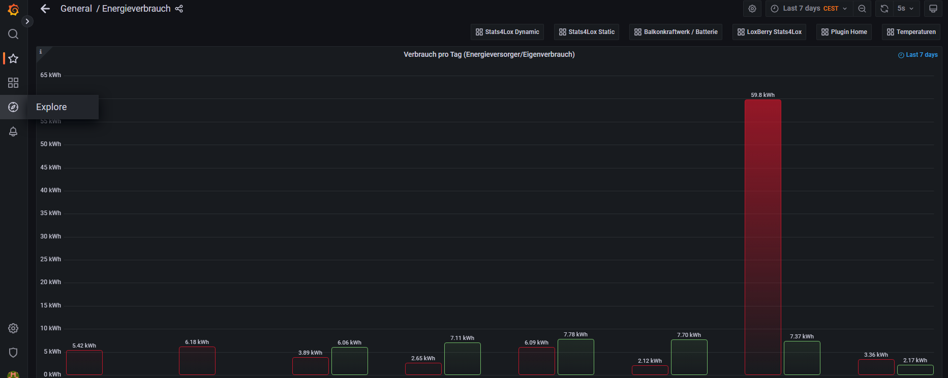Open dashboard settings gear in top bar
The width and height of the screenshot is (948, 378).
click(x=752, y=9)
